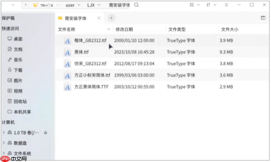
Task: Click the date 1999/03/06 03:00:00
Action: 134,75
